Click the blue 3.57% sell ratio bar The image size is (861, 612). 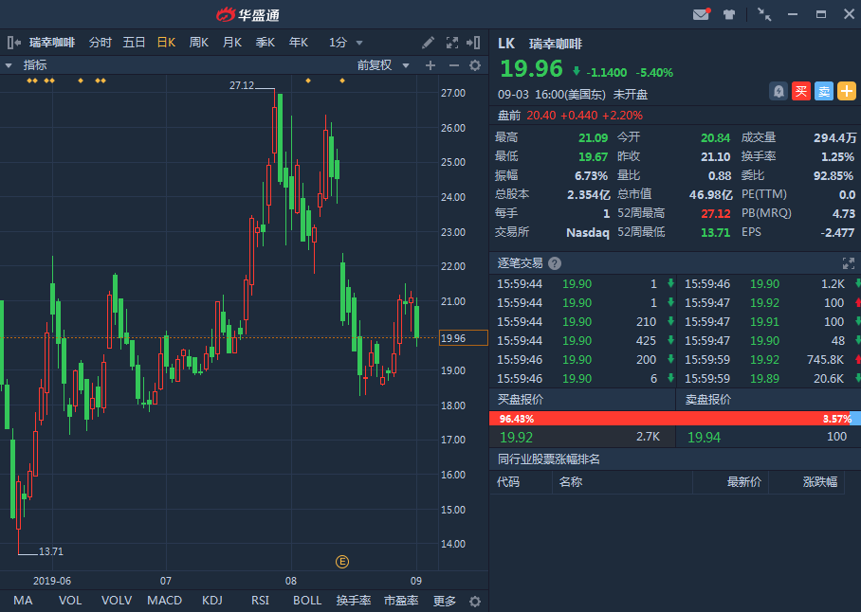(855, 419)
